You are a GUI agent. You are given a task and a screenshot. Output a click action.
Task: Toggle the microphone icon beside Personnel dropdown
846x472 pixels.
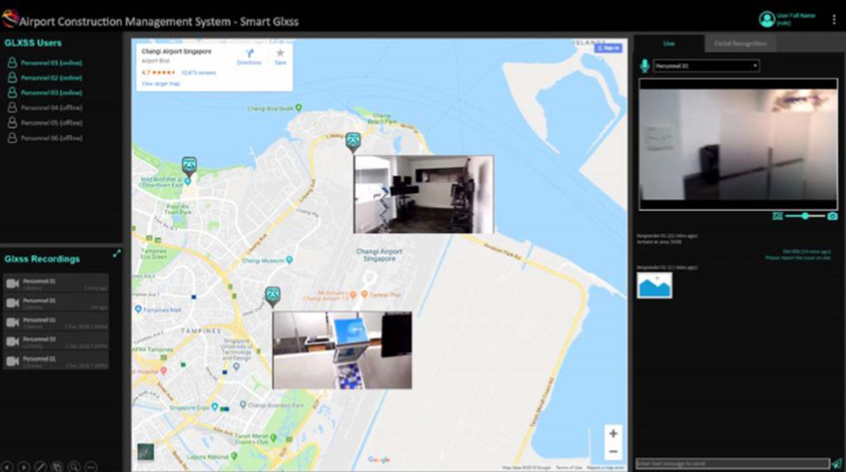click(644, 66)
